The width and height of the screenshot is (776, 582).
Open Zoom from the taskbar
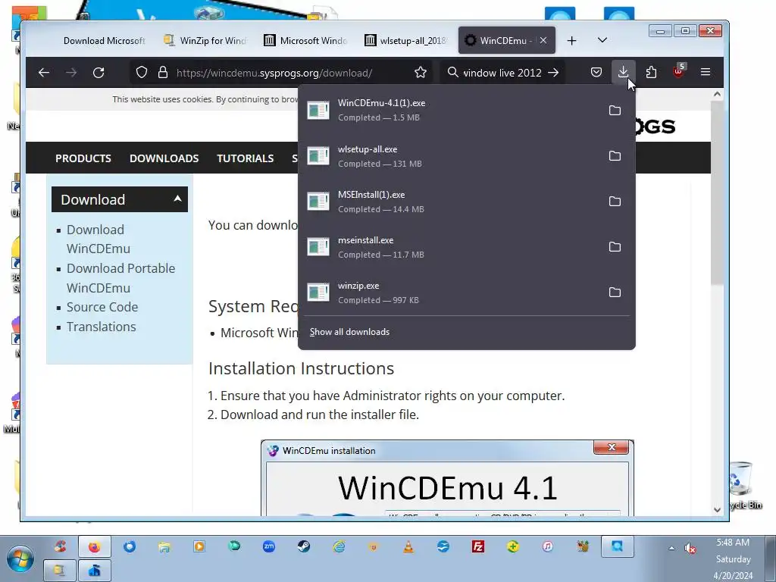pos(269,546)
